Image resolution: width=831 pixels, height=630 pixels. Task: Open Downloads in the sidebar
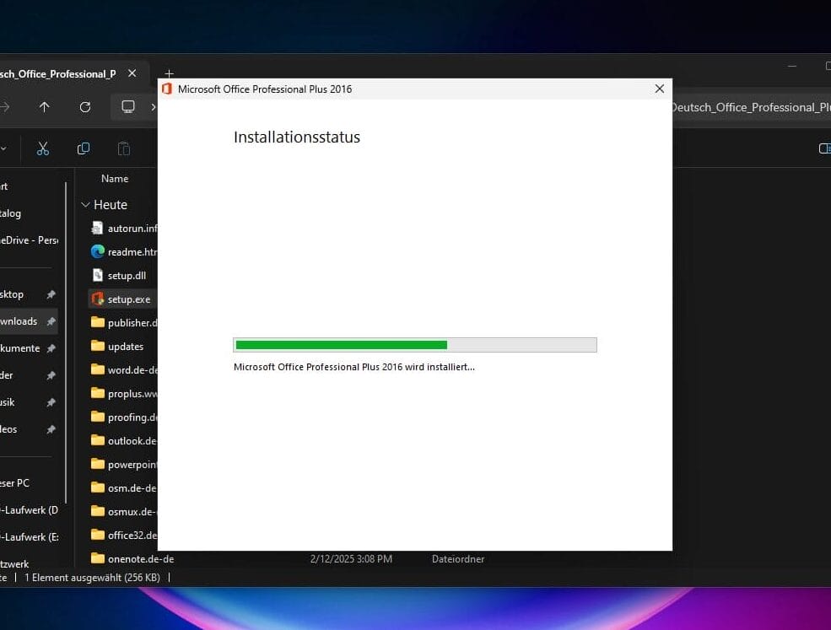coord(20,321)
